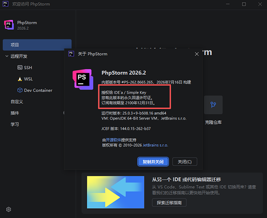Screen dimensions: 267x218
Task: Click the PhpStorm logo in the sidebar header
Action: tap(9, 25)
